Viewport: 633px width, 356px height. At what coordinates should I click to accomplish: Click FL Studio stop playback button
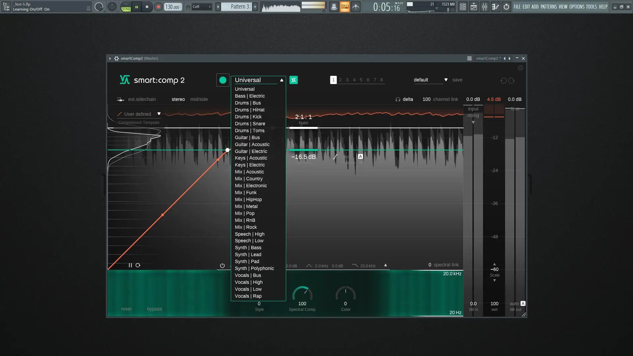click(147, 7)
